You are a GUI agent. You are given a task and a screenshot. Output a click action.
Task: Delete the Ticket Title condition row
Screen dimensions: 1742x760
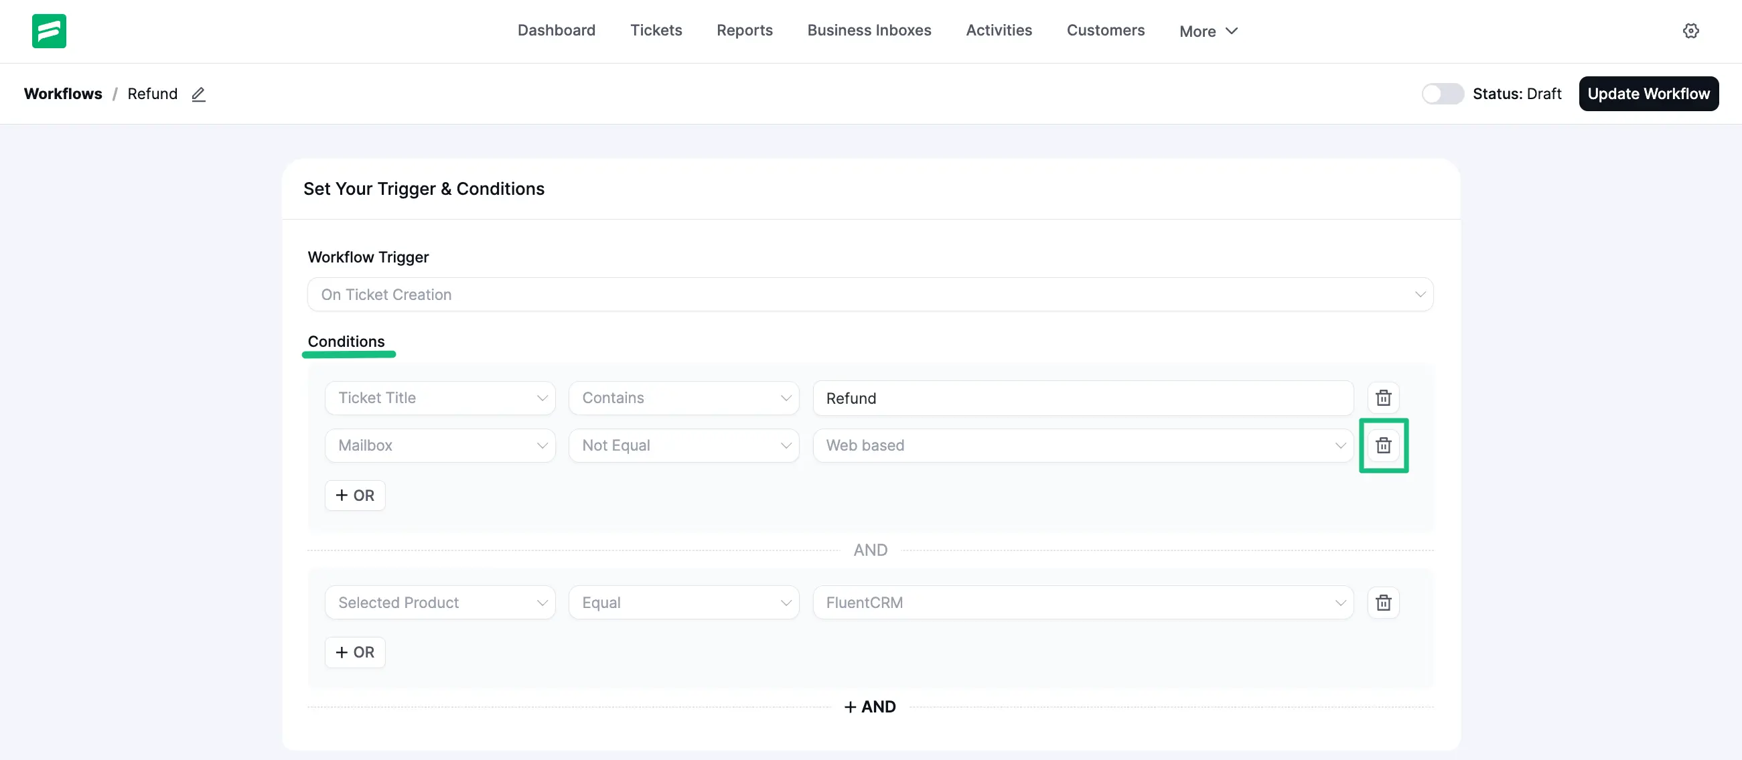pos(1383,398)
